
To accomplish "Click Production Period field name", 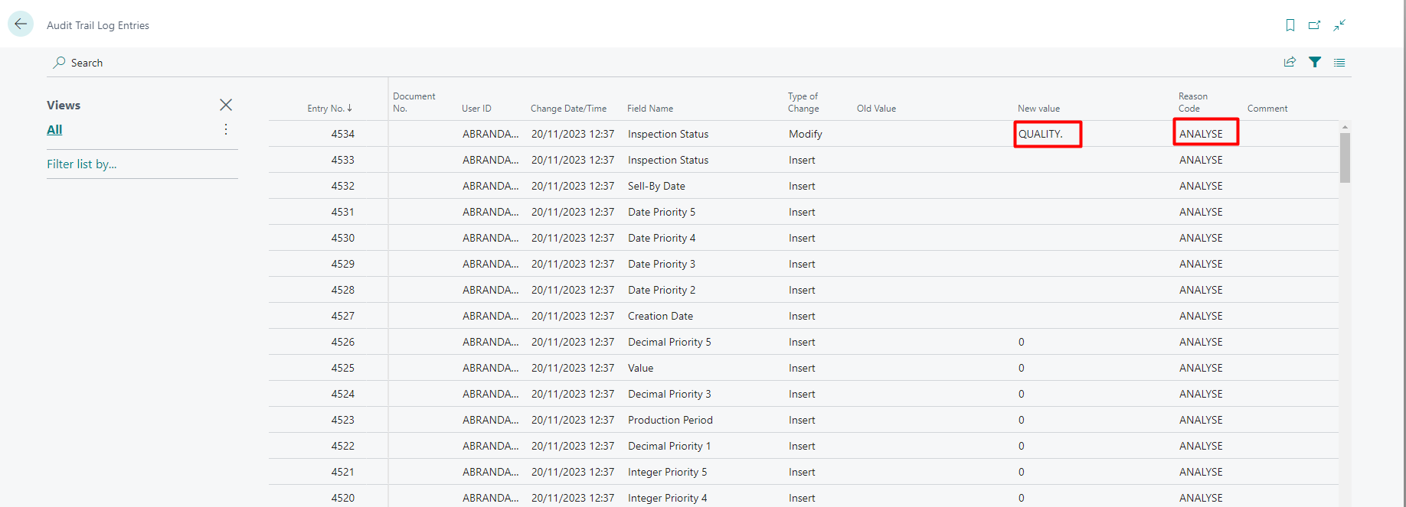I will pyautogui.click(x=670, y=420).
